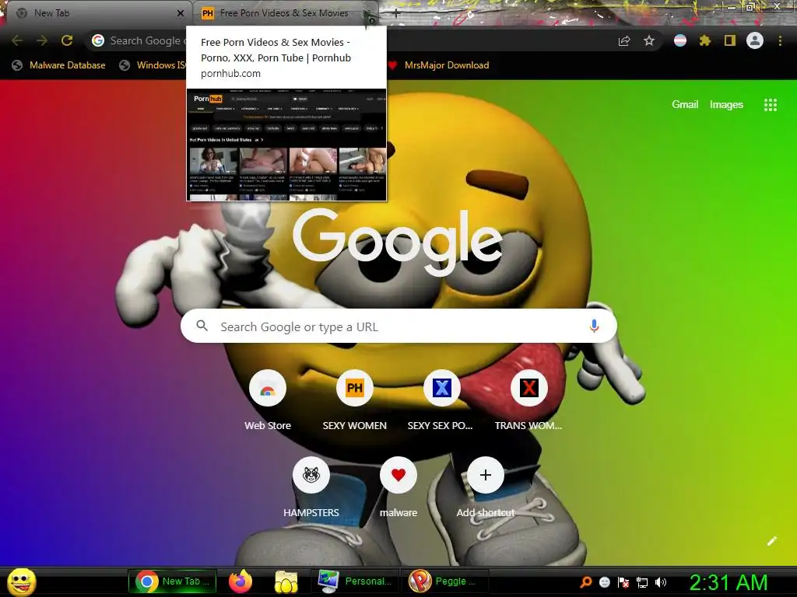Click the magnifier icon in search box
This screenshot has height=597, width=797.
click(x=202, y=326)
